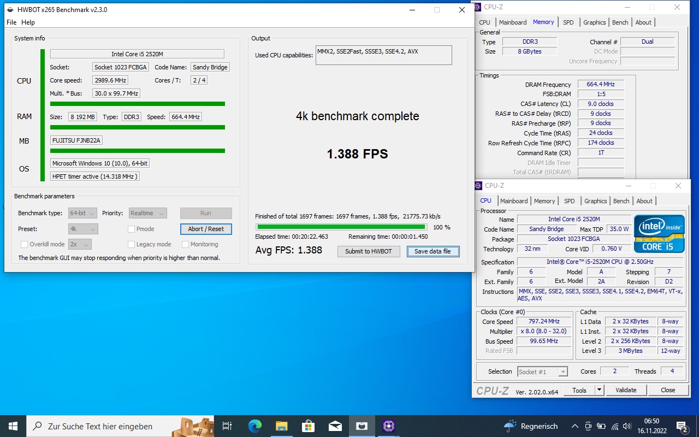Open Task View in the taskbar
Screen dimensions: 699x437
pos(227,426)
